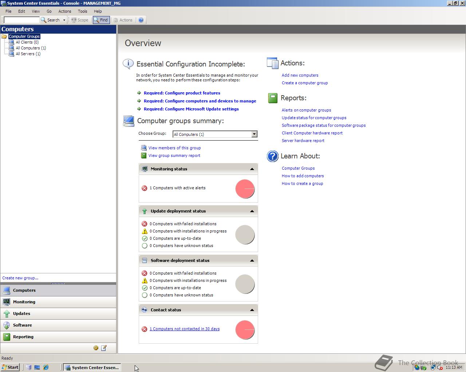Click the View group summary report book icon

[x=144, y=155]
